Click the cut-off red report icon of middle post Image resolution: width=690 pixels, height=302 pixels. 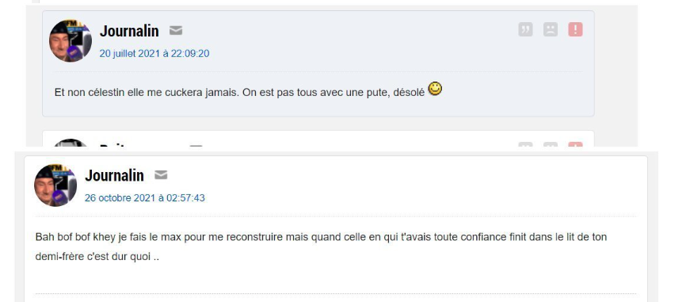pyautogui.click(x=575, y=144)
